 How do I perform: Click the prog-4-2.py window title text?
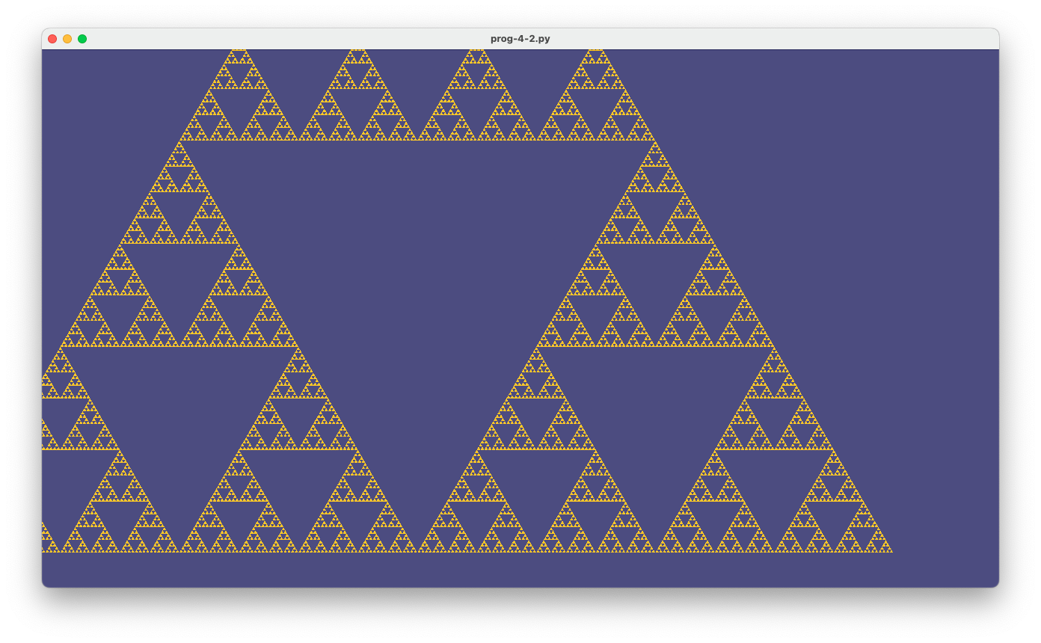pos(520,39)
